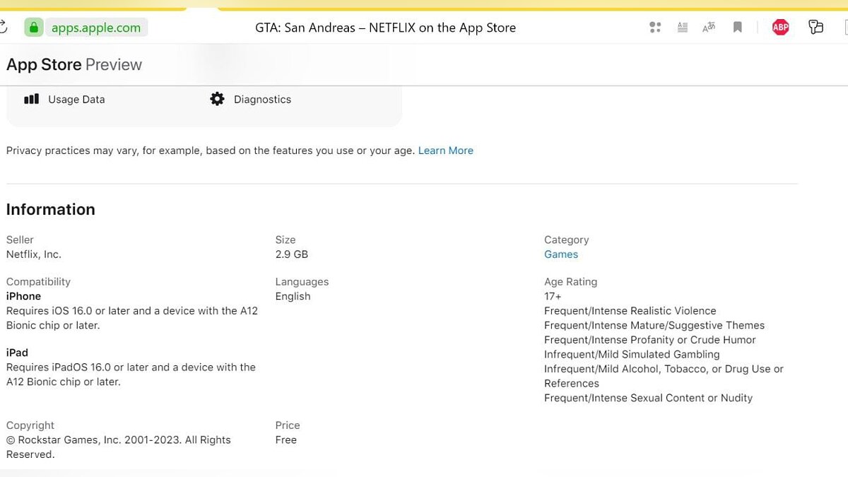Open the four-dot extensions grid icon
Image resolution: width=848 pixels, height=477 pixels.
[x=655, y=28]
